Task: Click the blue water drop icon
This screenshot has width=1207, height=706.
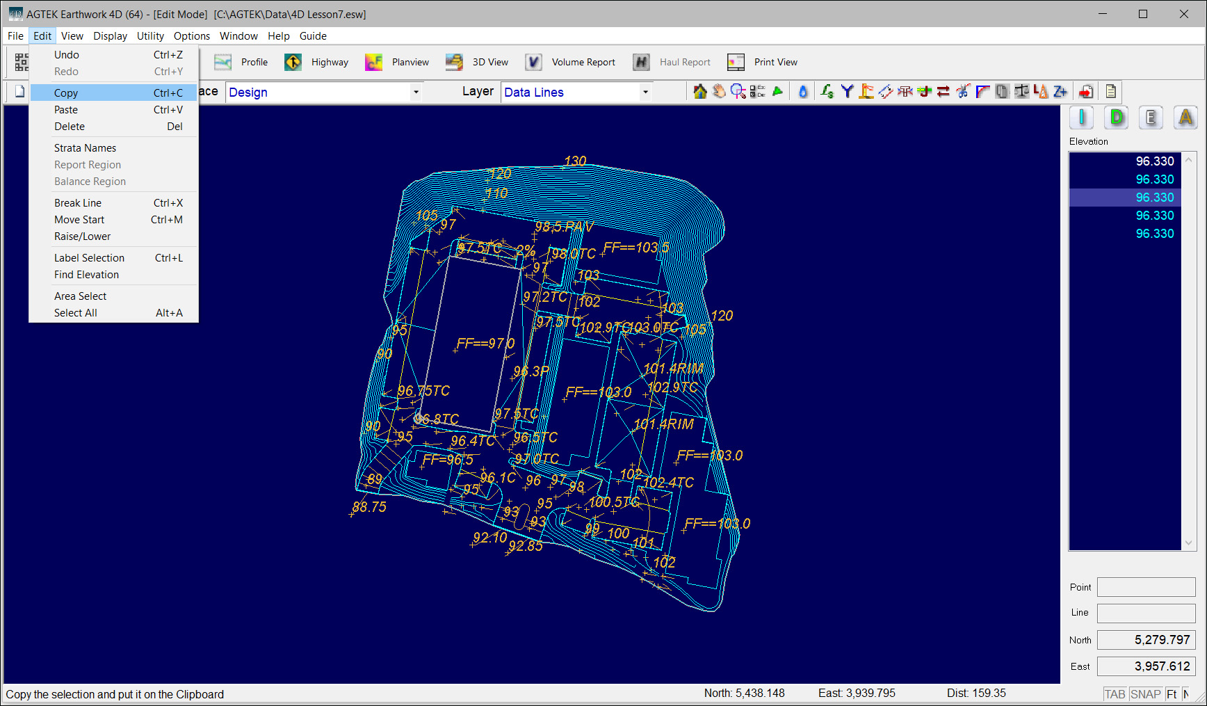Action: pyautogui.click(x=803, y=92)
